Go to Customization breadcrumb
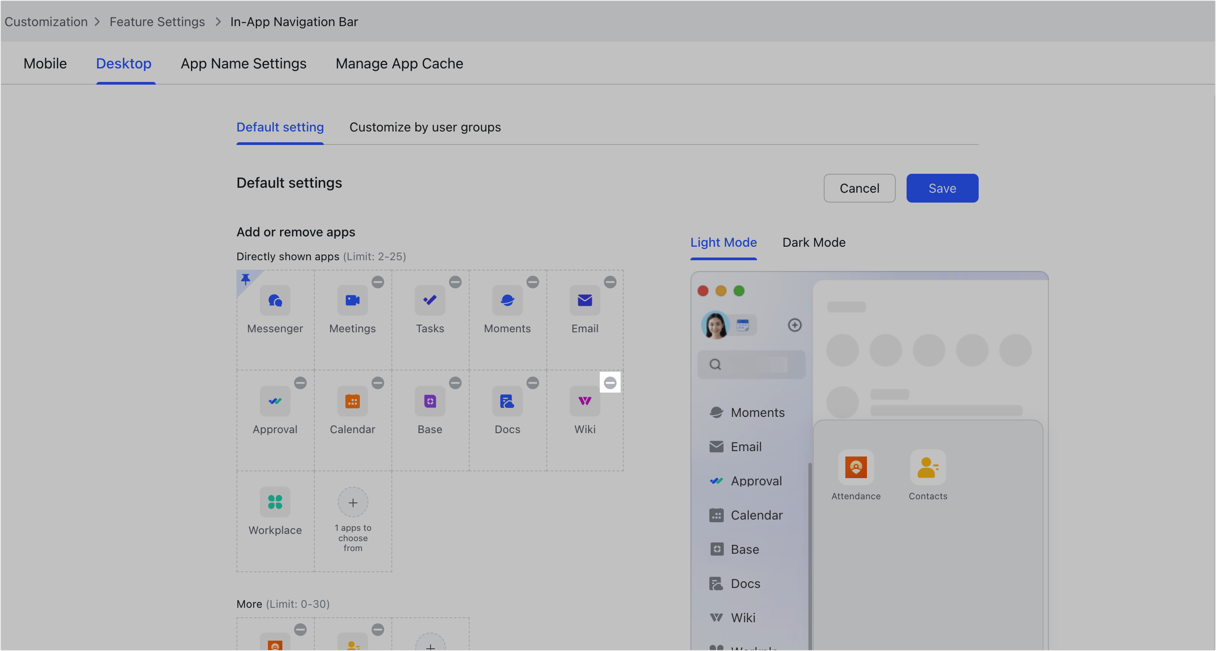This screenshot has width=1216, height=651. pos(46,22)
